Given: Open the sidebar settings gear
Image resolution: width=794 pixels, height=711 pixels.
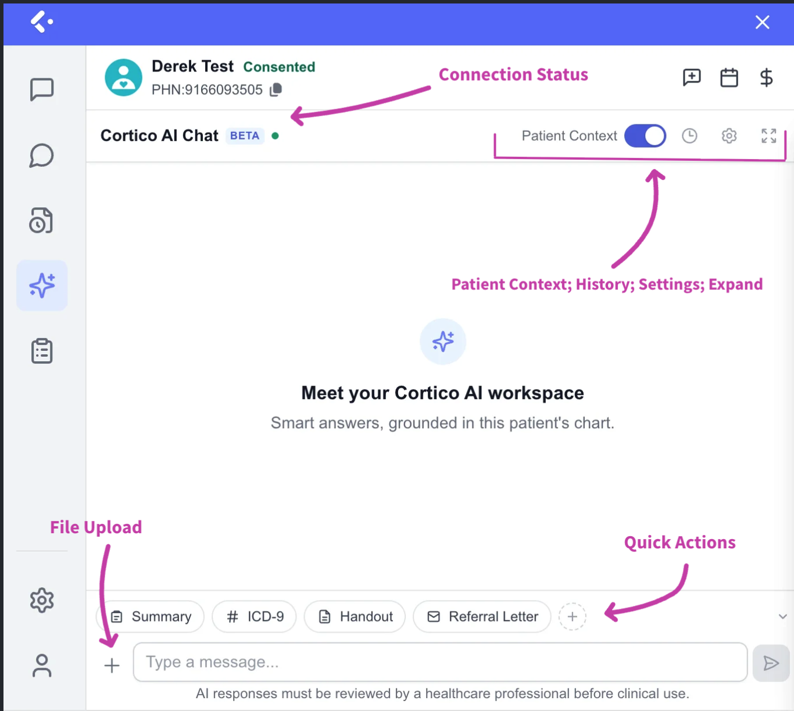Looking at the screenshot, I should point(42,600).
